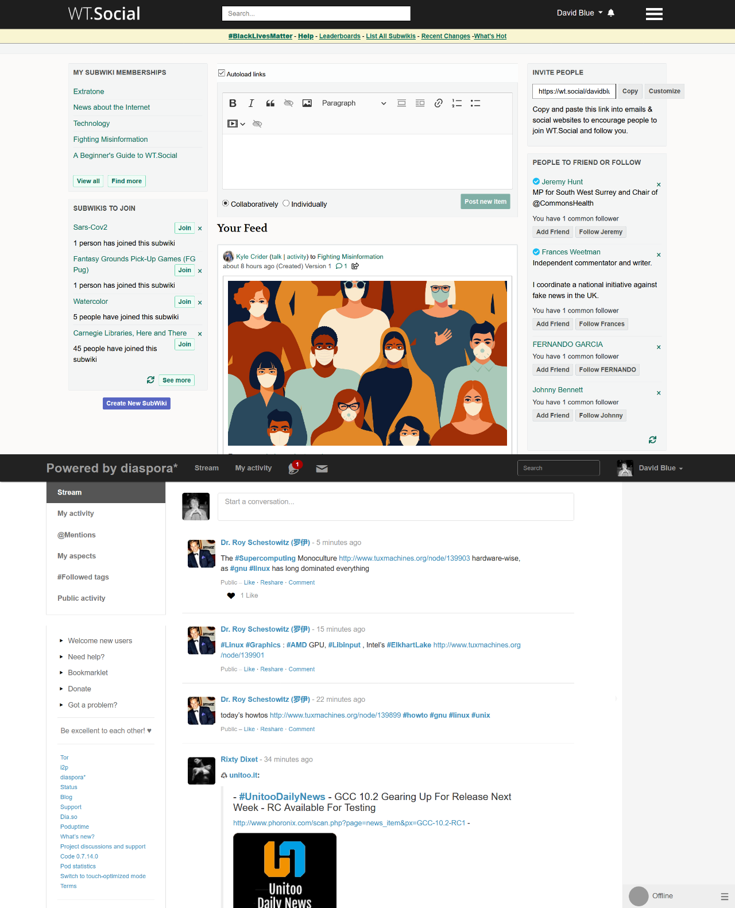Toggle the Autoload links checkbox
The image size is (735, 908).
(x=222, y=74)
